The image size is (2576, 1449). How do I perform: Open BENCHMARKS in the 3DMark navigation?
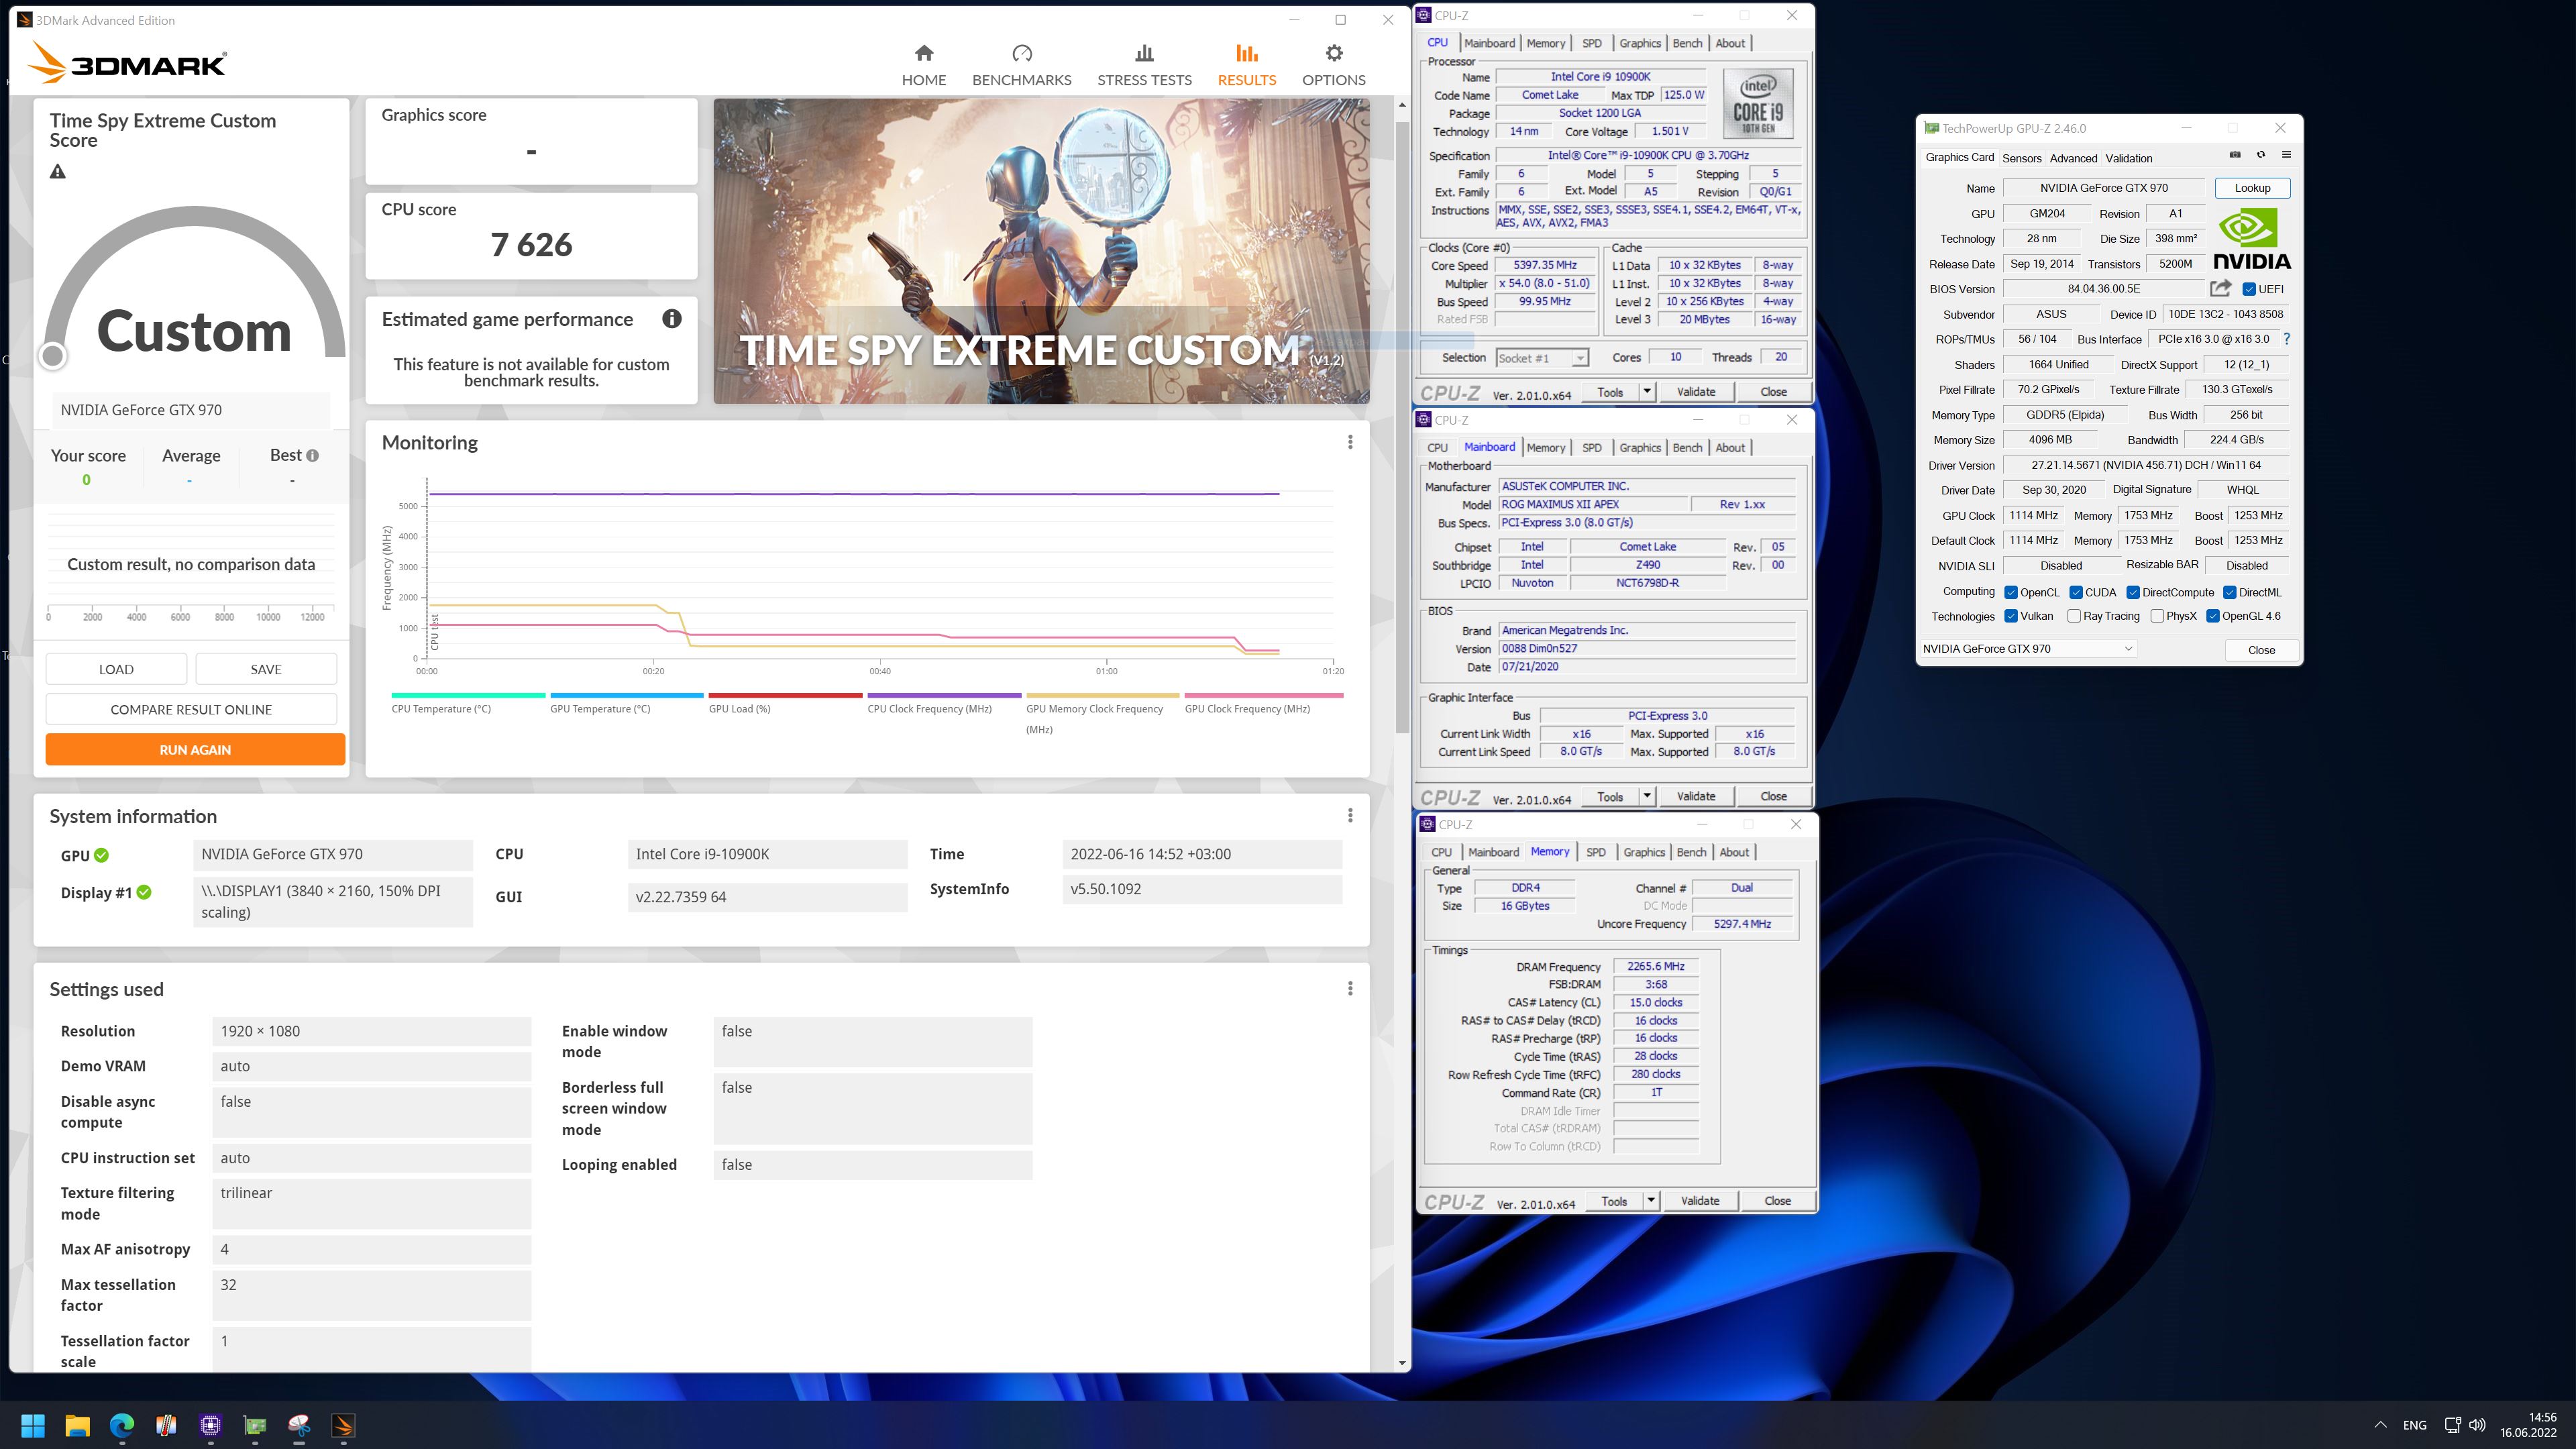(x=1021, y=65)
